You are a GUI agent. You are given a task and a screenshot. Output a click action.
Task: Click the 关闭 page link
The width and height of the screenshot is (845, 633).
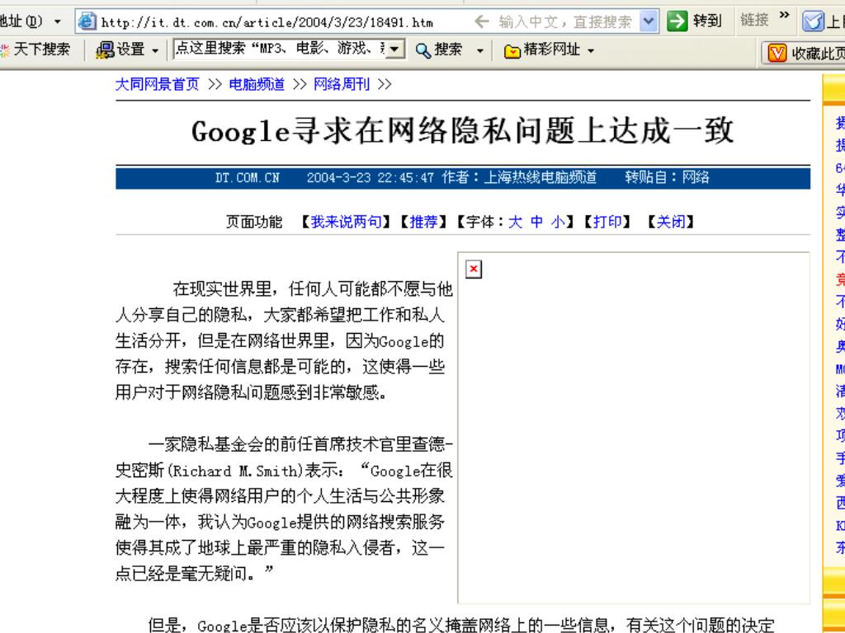coord(671,222)
